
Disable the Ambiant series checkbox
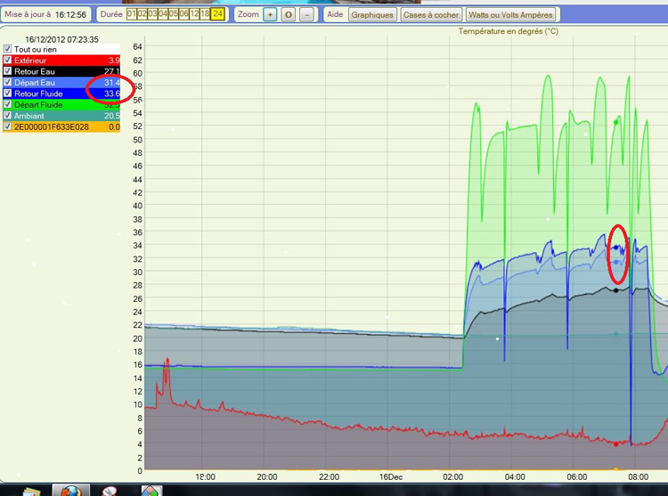(x=8, y=116)
